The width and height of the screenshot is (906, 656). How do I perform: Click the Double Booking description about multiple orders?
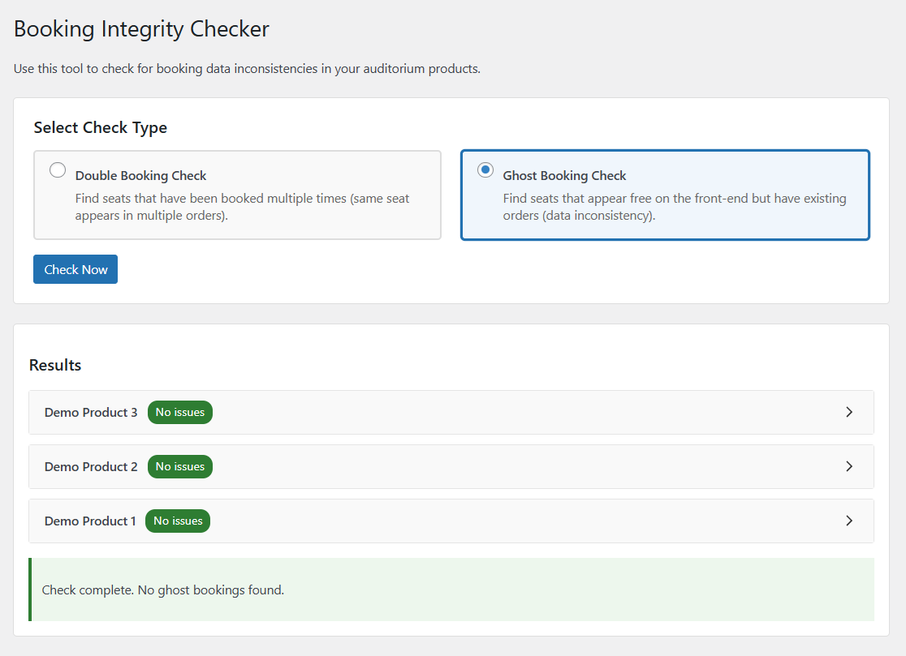pos(242,207)
